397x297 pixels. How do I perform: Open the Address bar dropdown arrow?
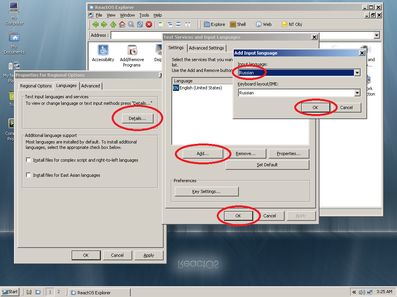[x=377, y=35]
